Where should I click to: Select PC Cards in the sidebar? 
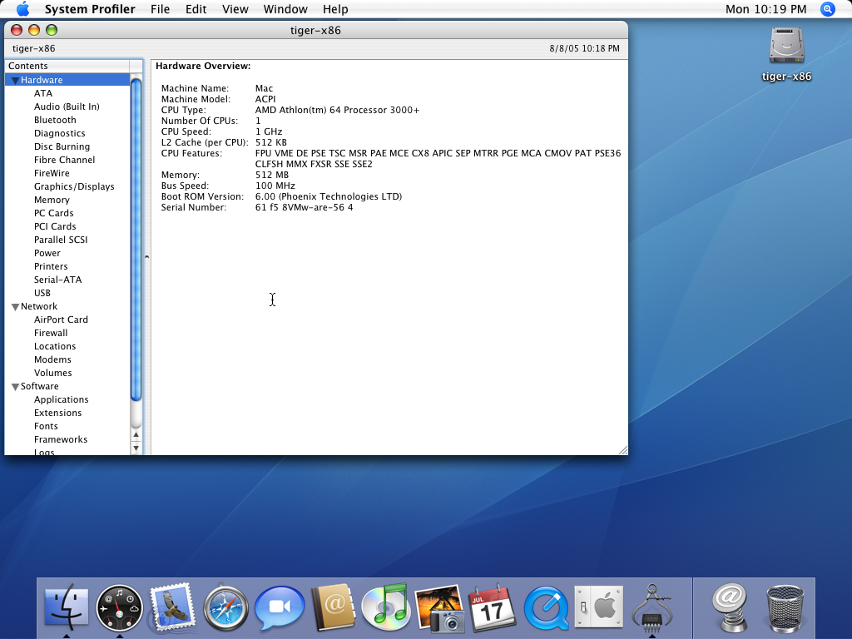click(x=54, y=213)
